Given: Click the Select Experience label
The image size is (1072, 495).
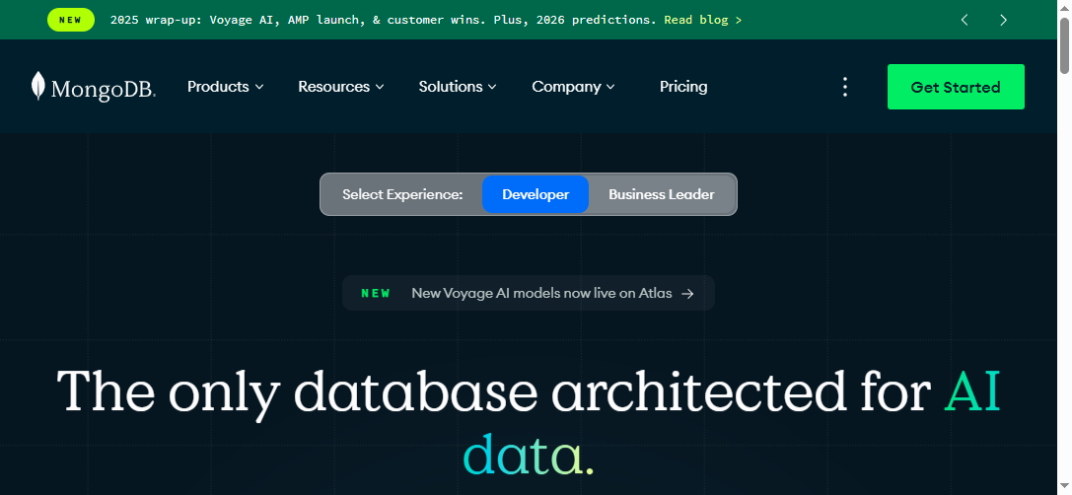Looking at the screenshot, I should 402,194.
